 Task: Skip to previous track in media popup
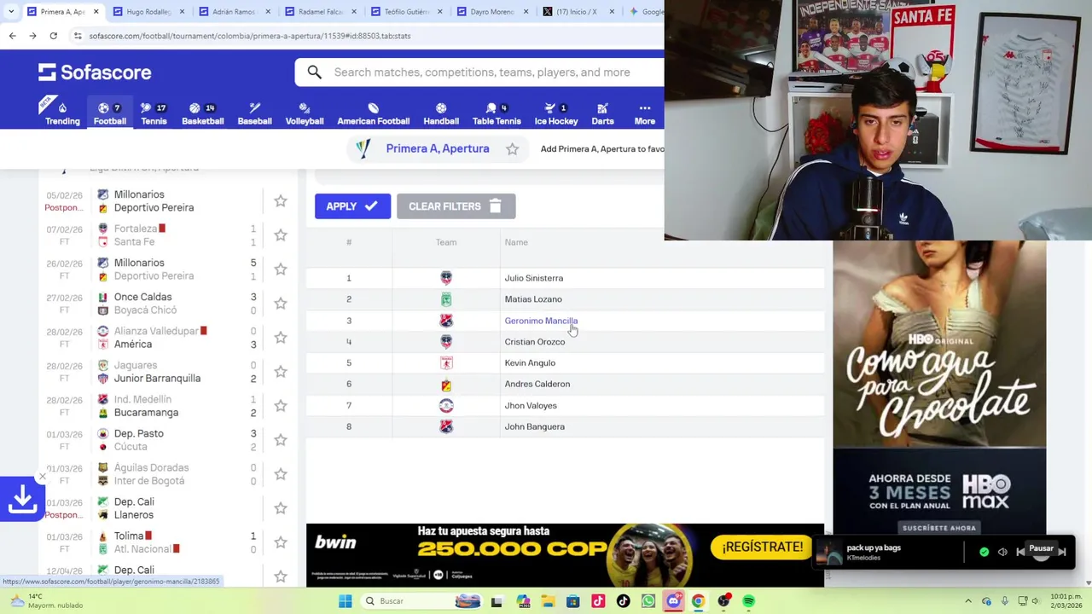pyautogui.click(x=1020, y=553)
